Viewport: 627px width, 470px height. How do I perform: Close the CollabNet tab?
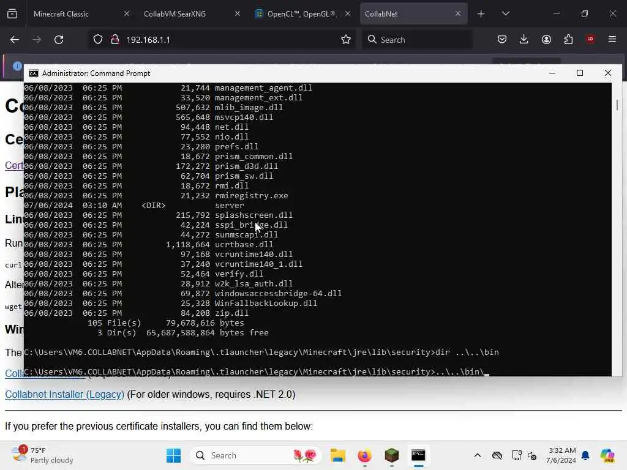tap(458, 13)
